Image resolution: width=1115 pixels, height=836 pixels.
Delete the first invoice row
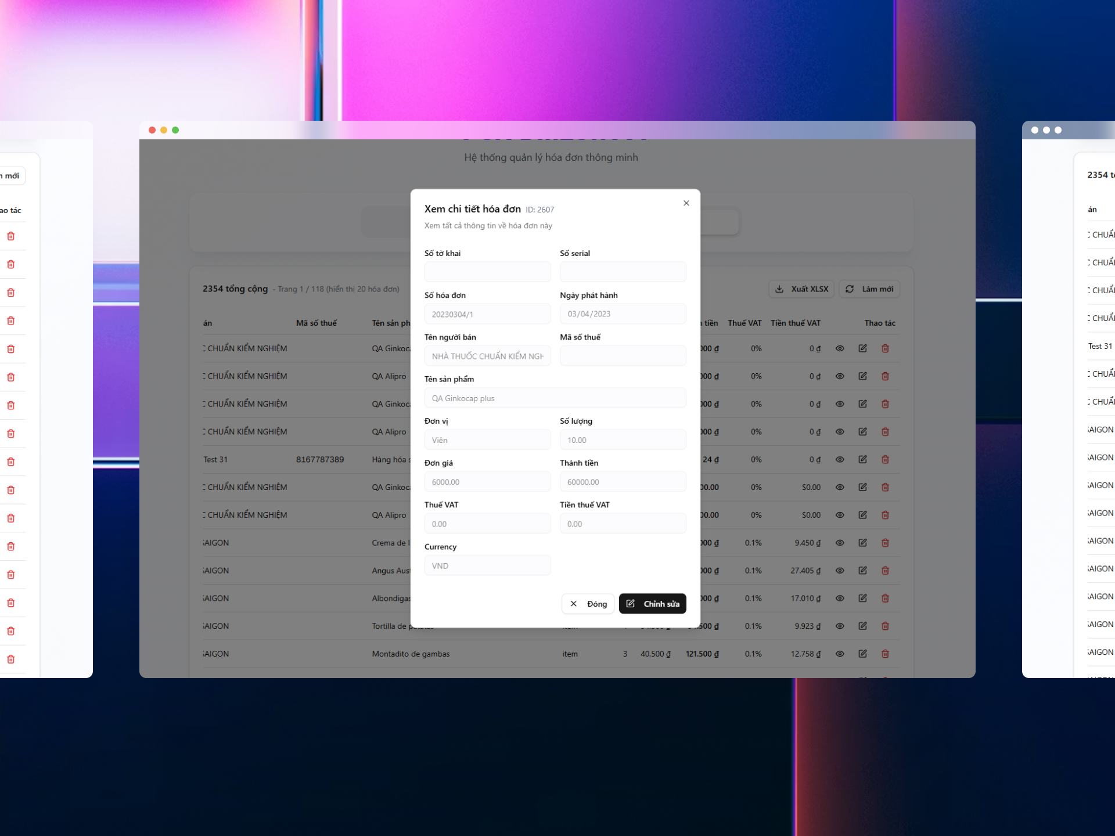point(885,348)
